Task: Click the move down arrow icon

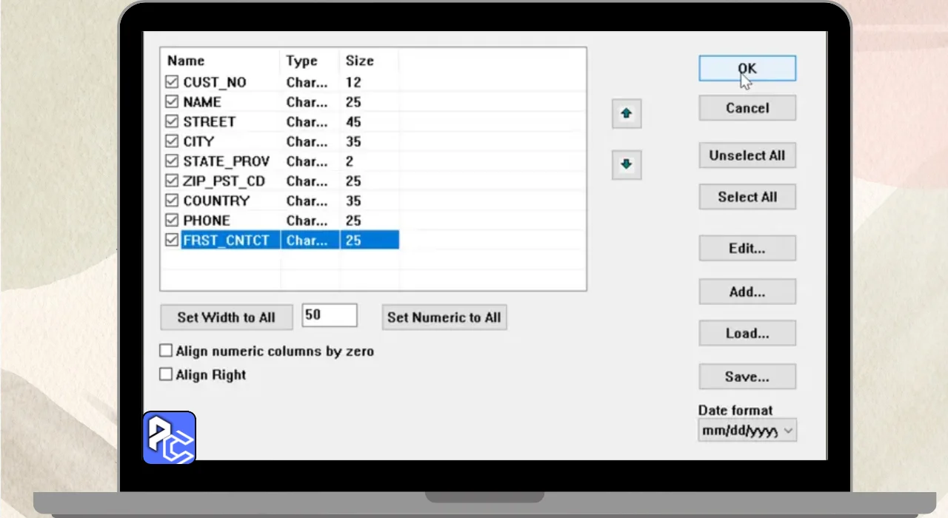Action: pos(627,164)
